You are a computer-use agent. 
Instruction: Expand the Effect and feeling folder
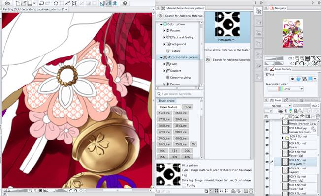(164, 37)
